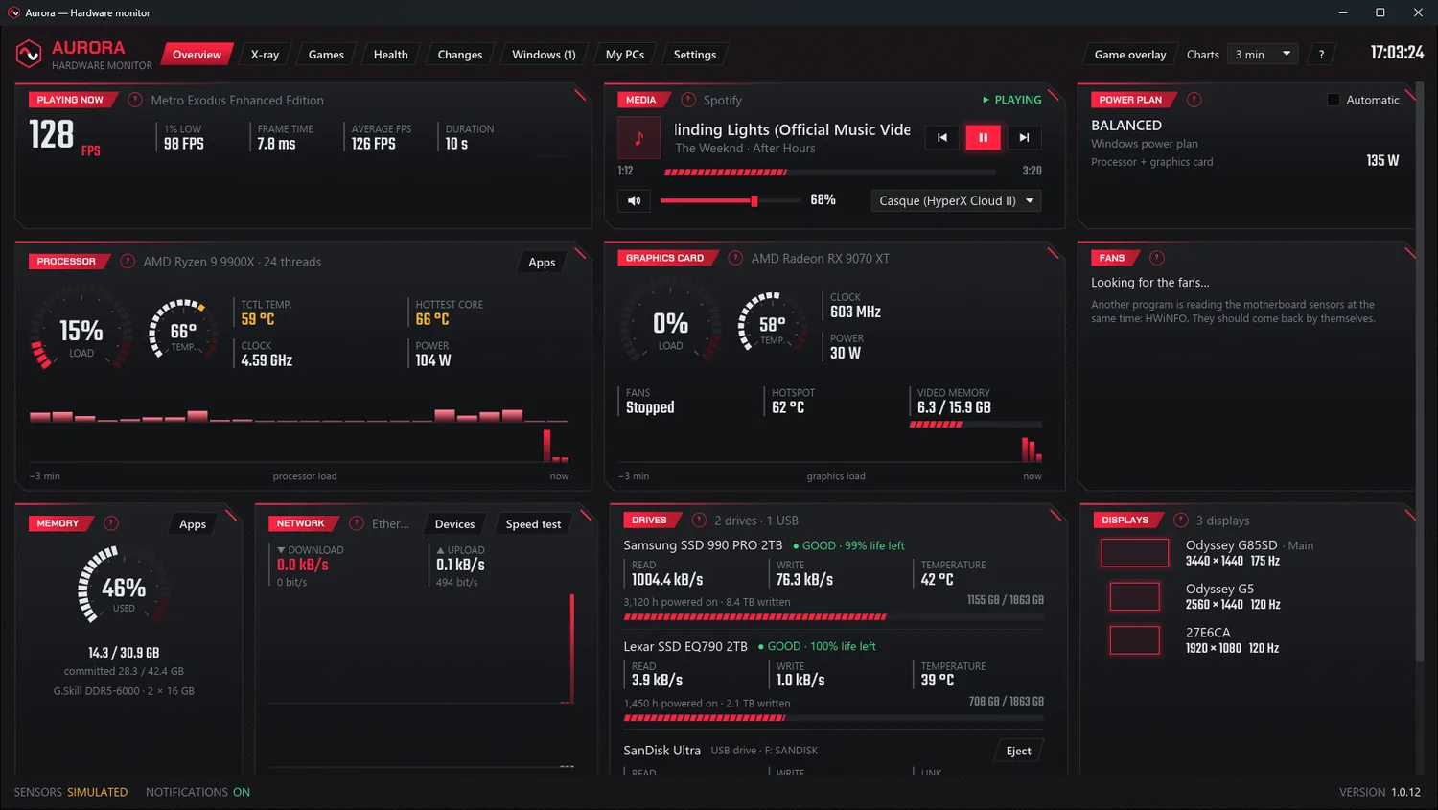
Task: Adjust the media volume slider
Action: (x=731, y=200)
